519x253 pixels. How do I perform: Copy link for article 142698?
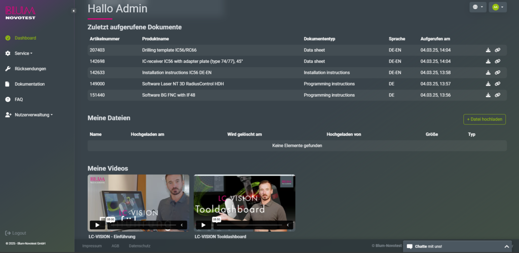tap(498, 61)
